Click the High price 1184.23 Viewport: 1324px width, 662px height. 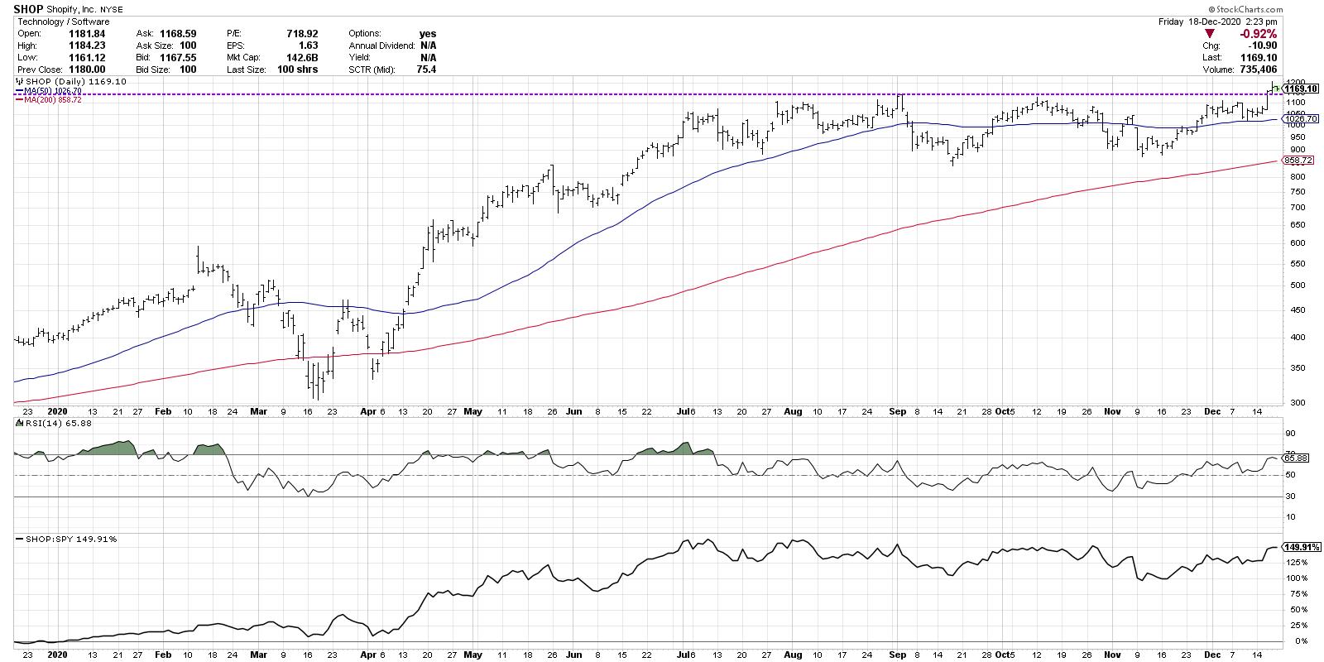coord(87,46)
